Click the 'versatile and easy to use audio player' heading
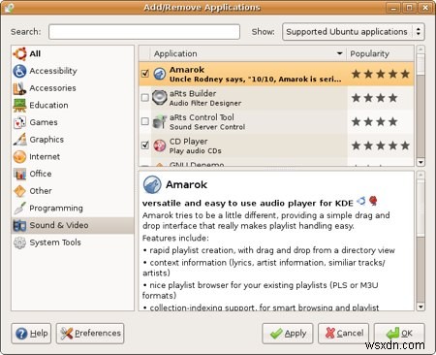 pyautogui.click(x=248, y=204)
